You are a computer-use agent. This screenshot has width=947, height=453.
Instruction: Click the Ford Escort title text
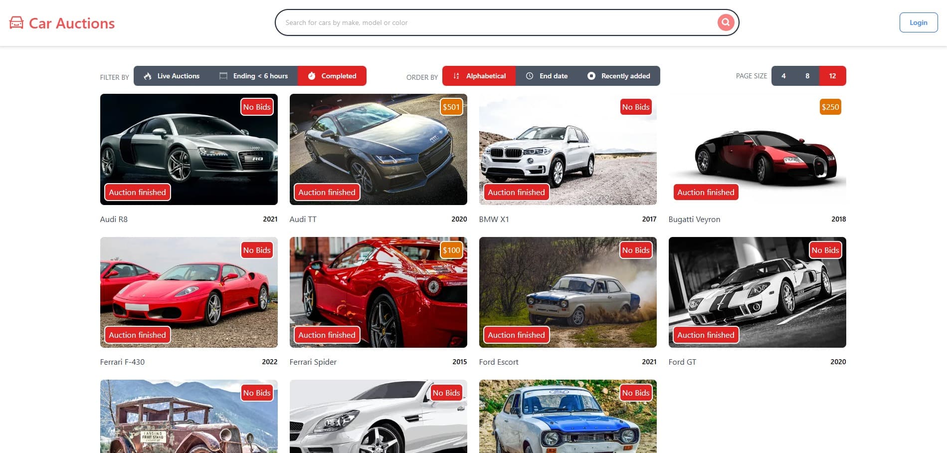pos(499,362)
